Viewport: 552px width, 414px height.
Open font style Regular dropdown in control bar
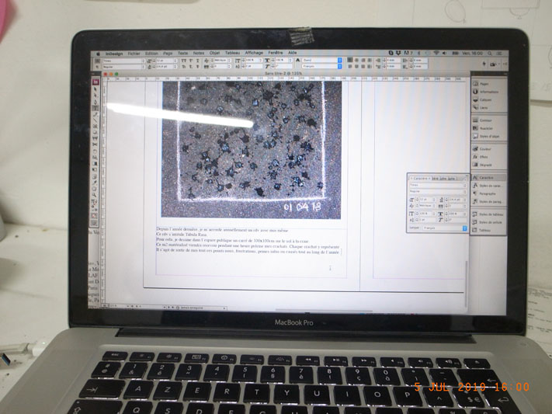(x=124, y=67)
